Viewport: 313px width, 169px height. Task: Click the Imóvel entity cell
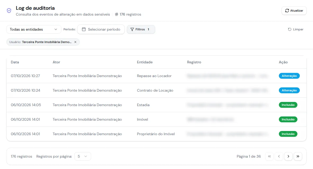tap(142, 120)
